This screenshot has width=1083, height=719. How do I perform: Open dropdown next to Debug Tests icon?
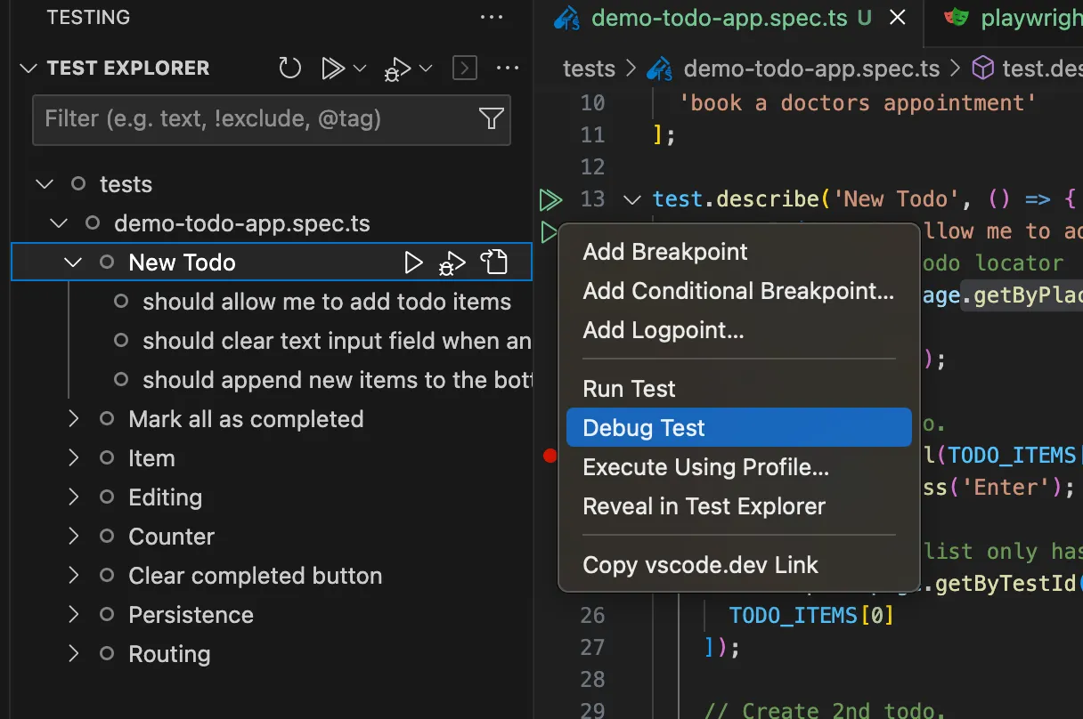[426, 68]
